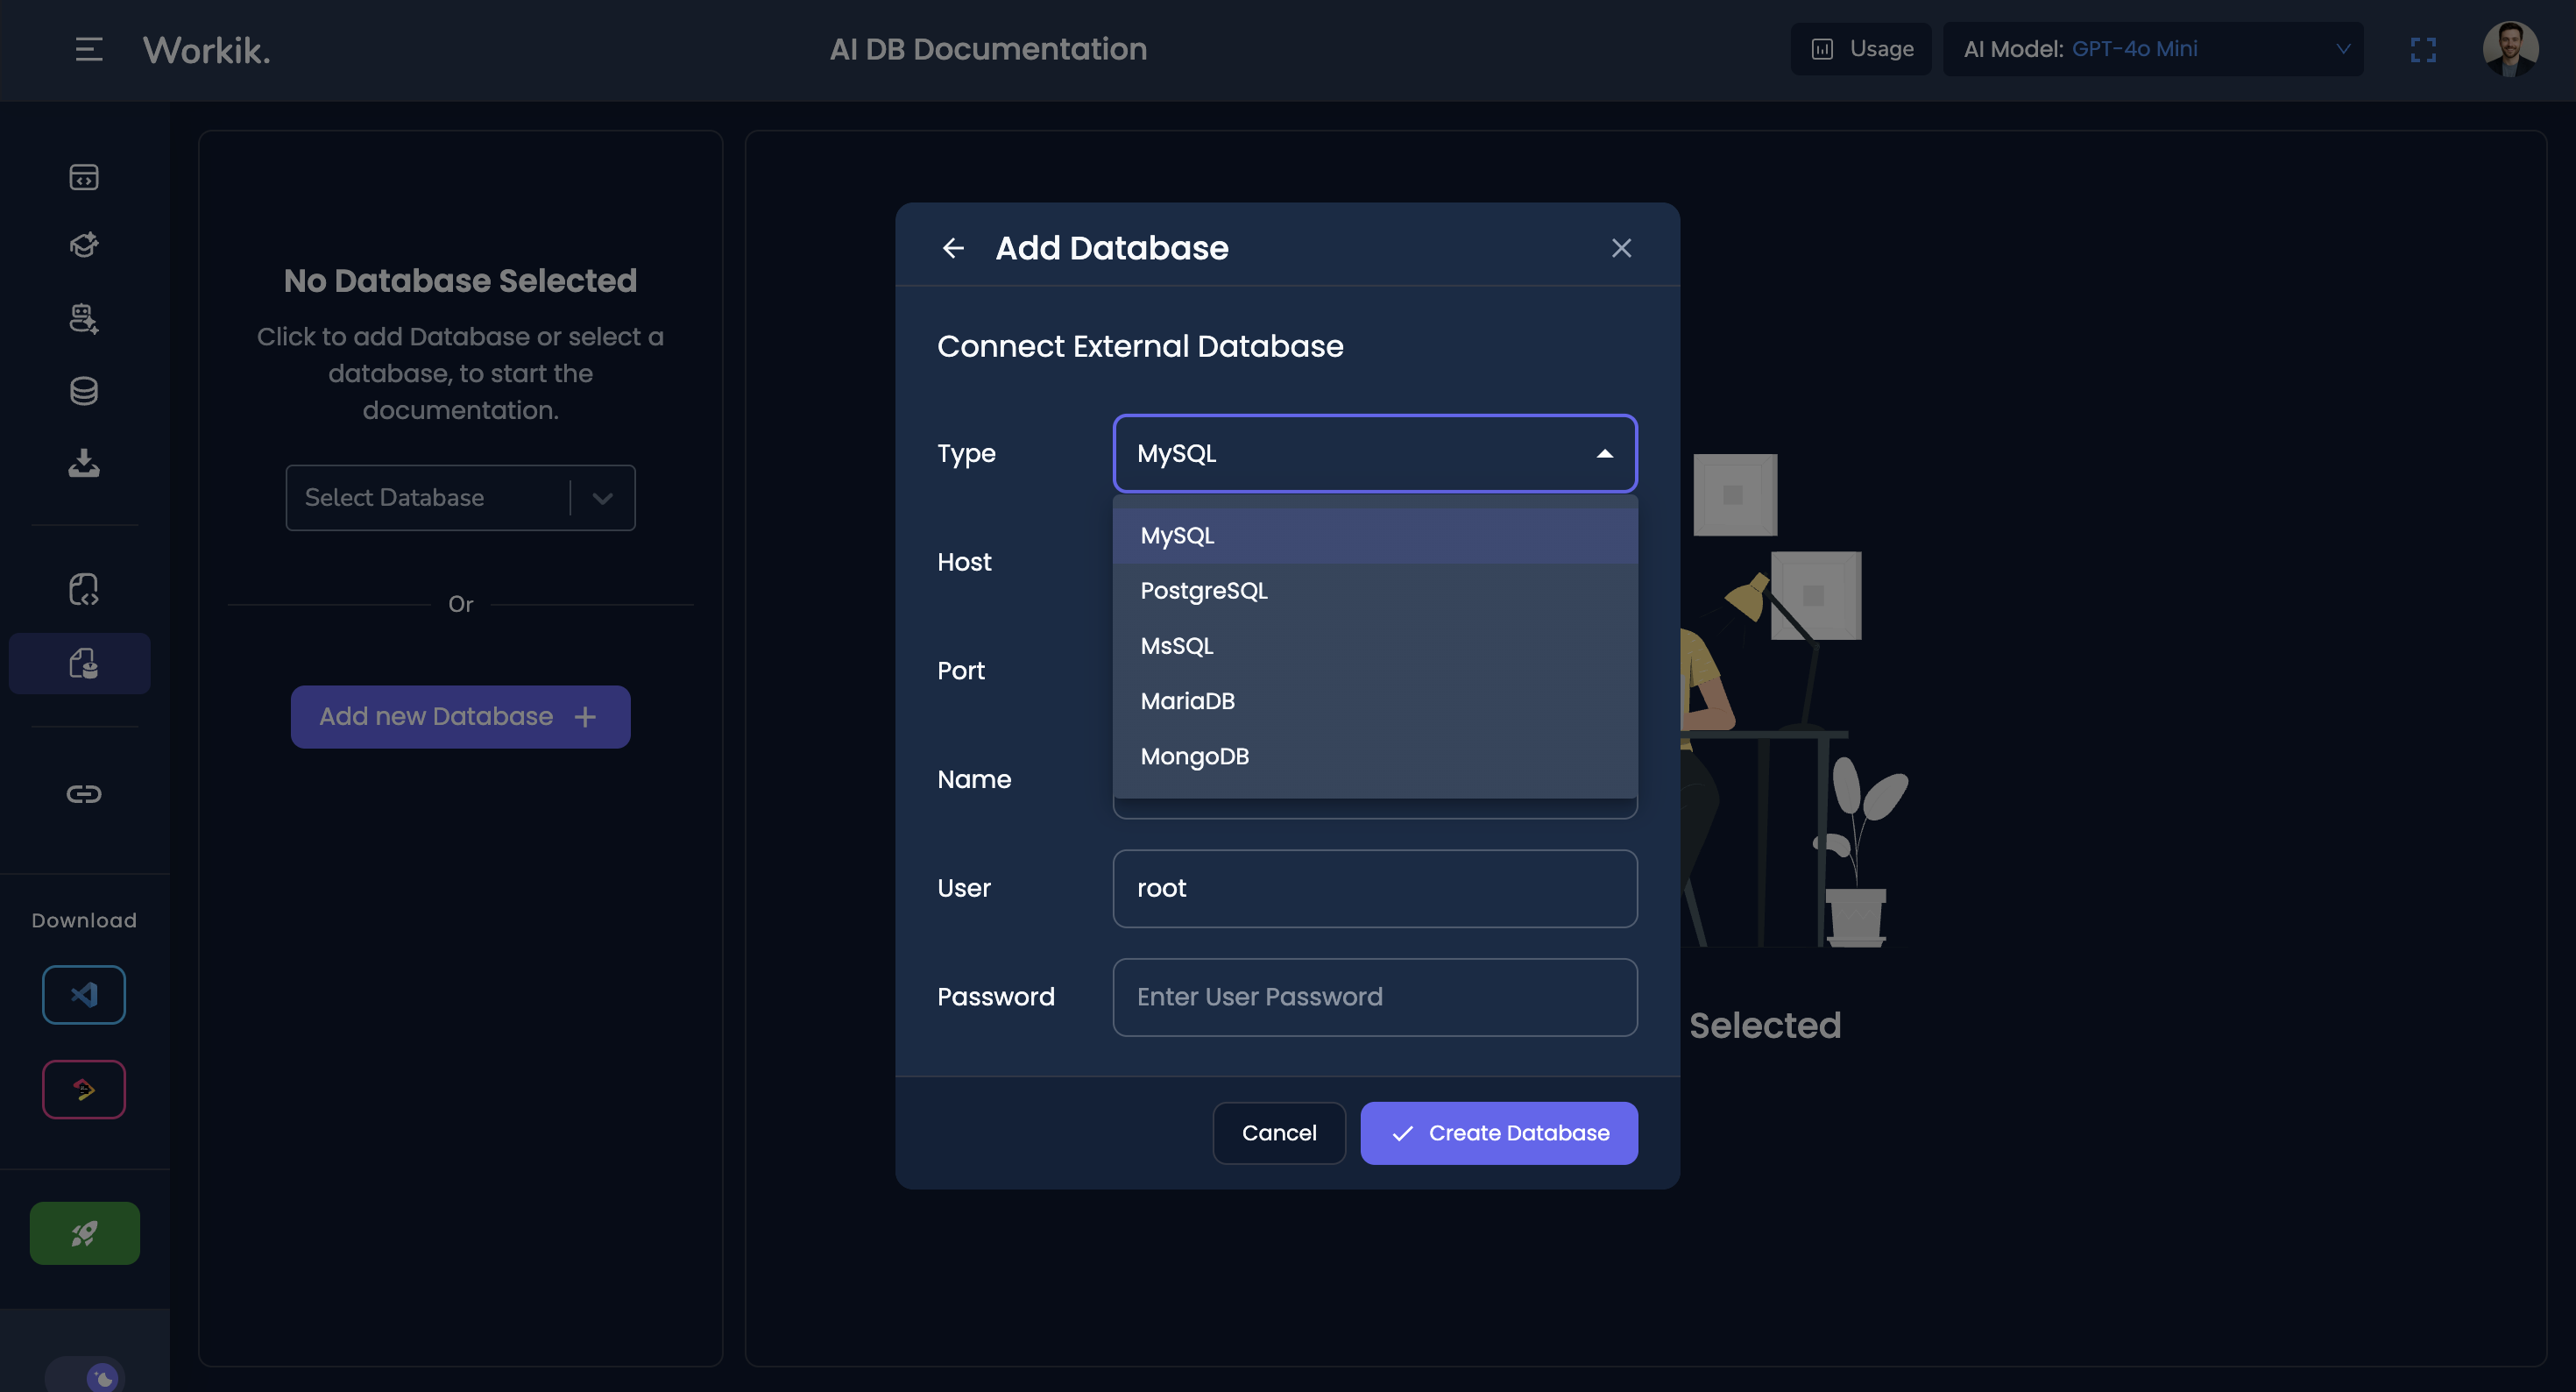Screen dimensions: 2576x1392
Task: Open the link chain sidebar icon
Action: [x=84, y=793]
